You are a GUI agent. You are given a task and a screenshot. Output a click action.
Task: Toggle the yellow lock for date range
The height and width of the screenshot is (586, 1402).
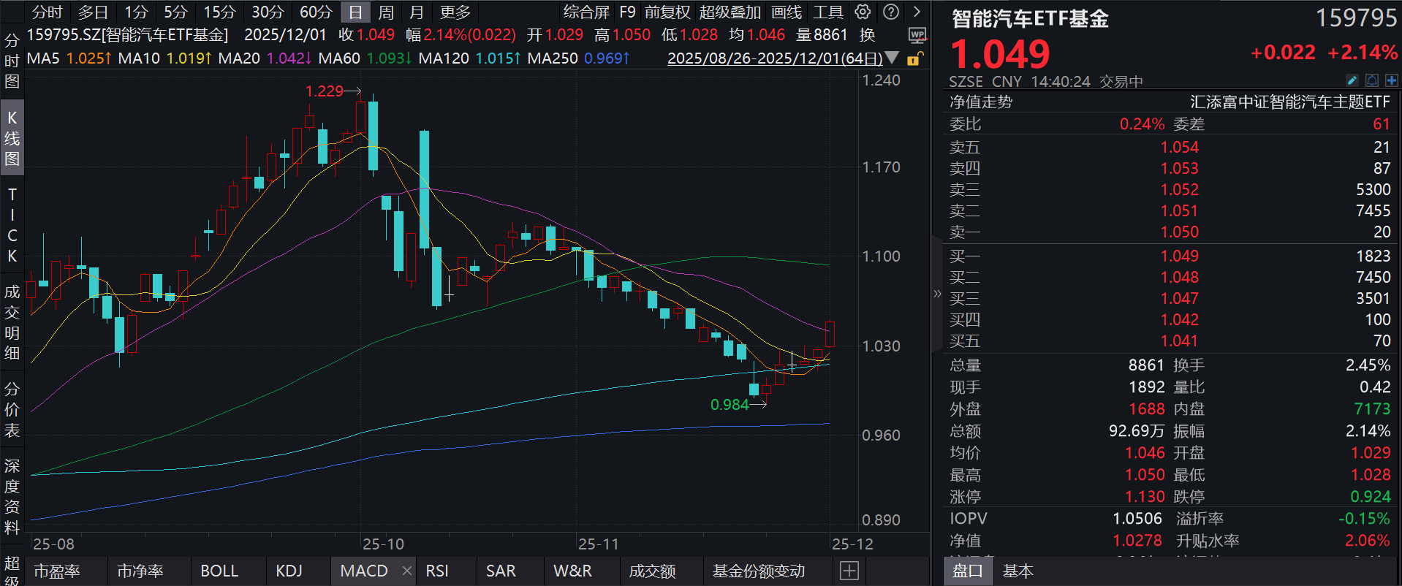914,58
